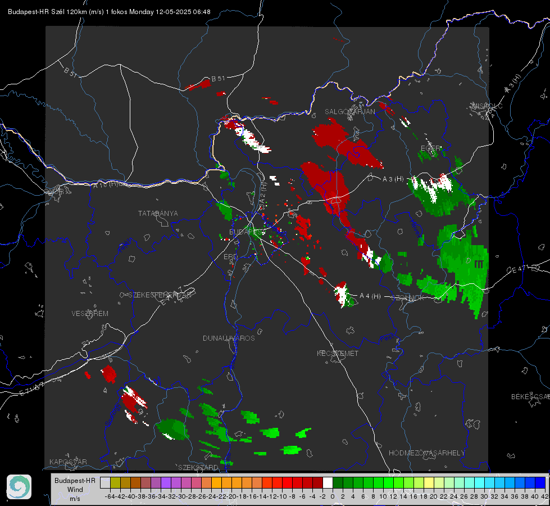Image resolution: width=550 pixels, height=506 pixels.
Task: Click the swirl logo icon at bottom-left
Action: [19, 487]
